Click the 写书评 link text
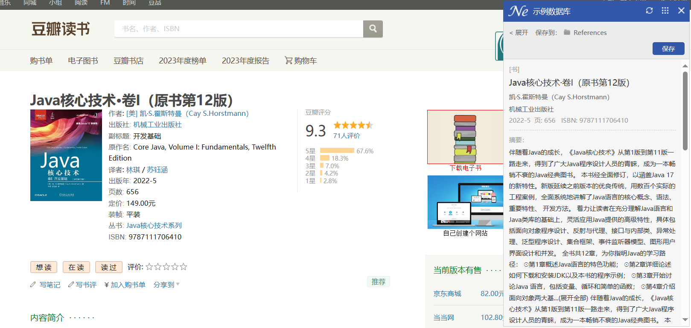Screen dimensions: 691x328 tap(86, 285)
